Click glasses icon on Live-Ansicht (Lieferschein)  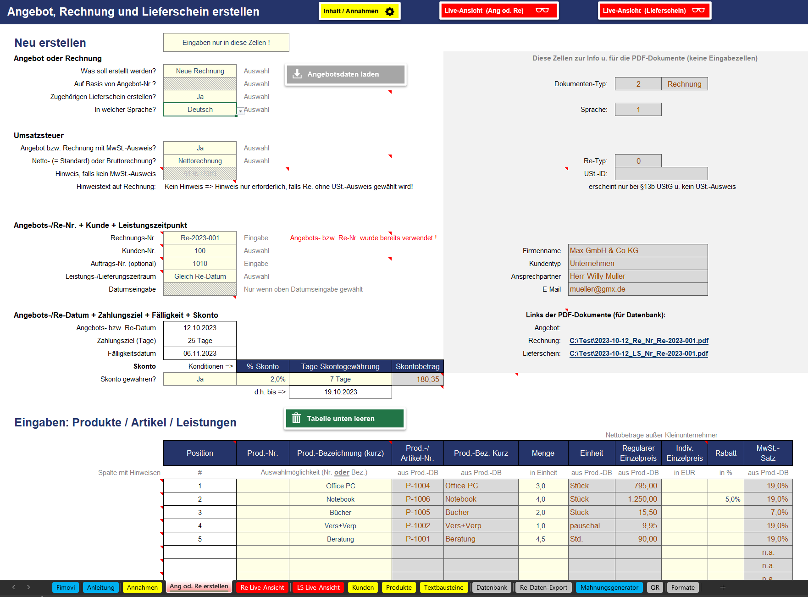pyautogui.click(x=698, y=11)
